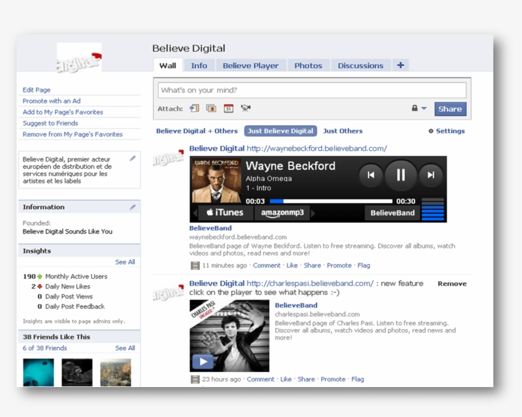Screen dimensions: 522x417
Task: Attach a link using the link icon
Action: 194,108
